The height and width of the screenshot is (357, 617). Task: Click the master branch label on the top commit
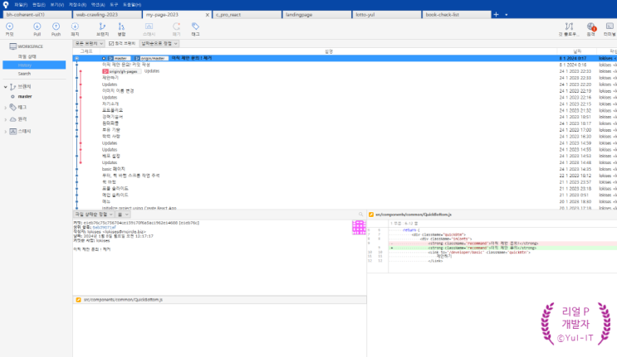(119, 58)
